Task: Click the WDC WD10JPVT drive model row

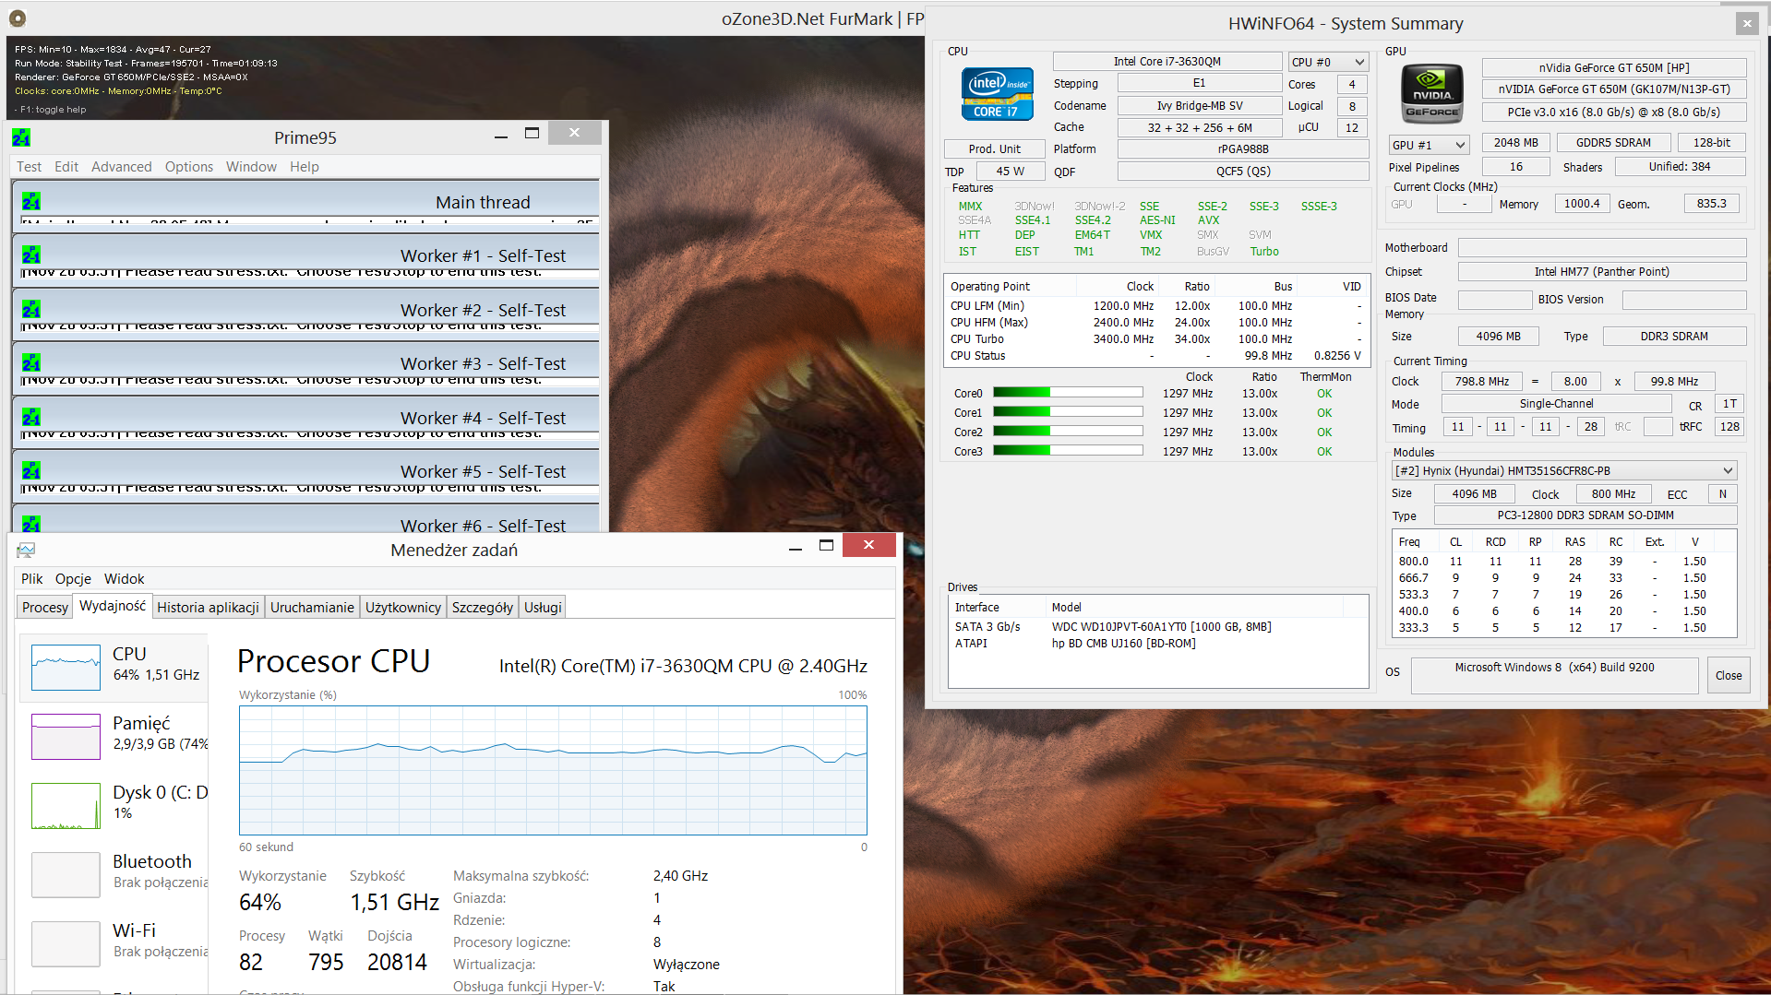Action: 1158,627
